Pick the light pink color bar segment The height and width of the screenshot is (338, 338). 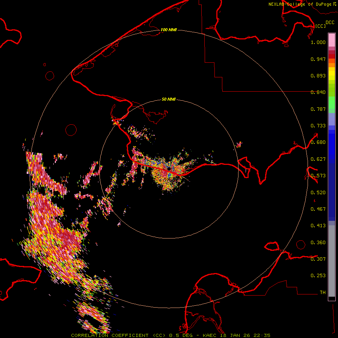point(332,40)
